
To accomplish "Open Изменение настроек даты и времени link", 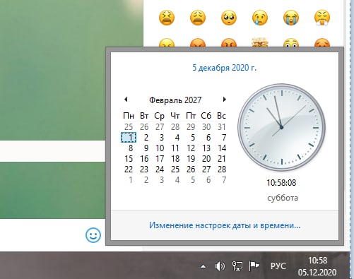I will pos(225,225).
